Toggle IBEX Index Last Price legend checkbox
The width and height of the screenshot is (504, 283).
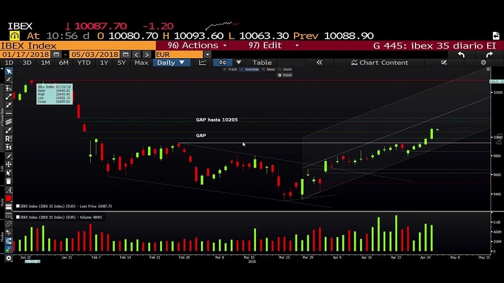(18, 206)
